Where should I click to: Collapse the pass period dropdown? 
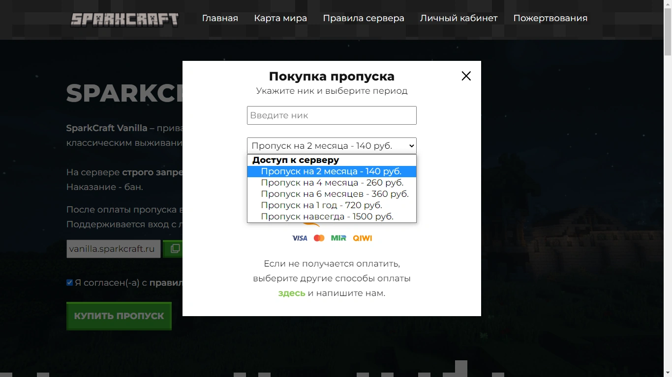coord(332,146)
